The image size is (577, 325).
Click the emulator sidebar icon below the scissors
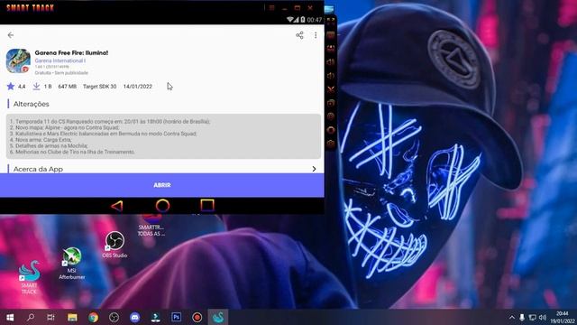(x=331, y=103)
